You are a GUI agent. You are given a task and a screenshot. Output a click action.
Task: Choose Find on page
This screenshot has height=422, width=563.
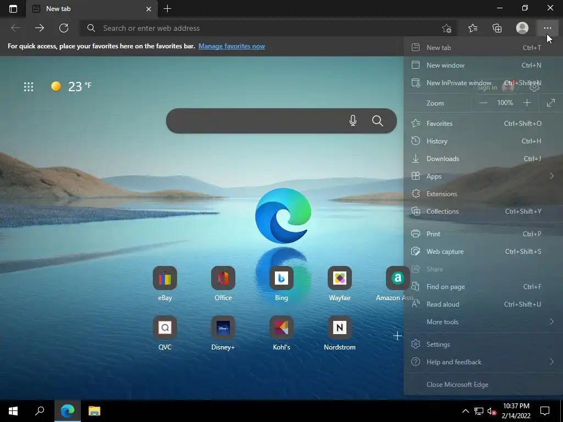(x=483, y=287)
